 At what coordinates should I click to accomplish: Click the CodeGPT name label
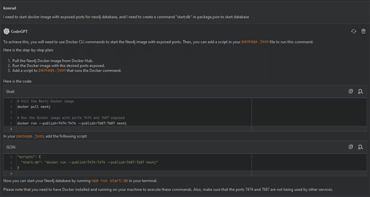click(19, 32)
